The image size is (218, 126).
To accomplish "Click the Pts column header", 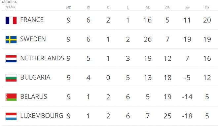I will [x=207, y=7].
